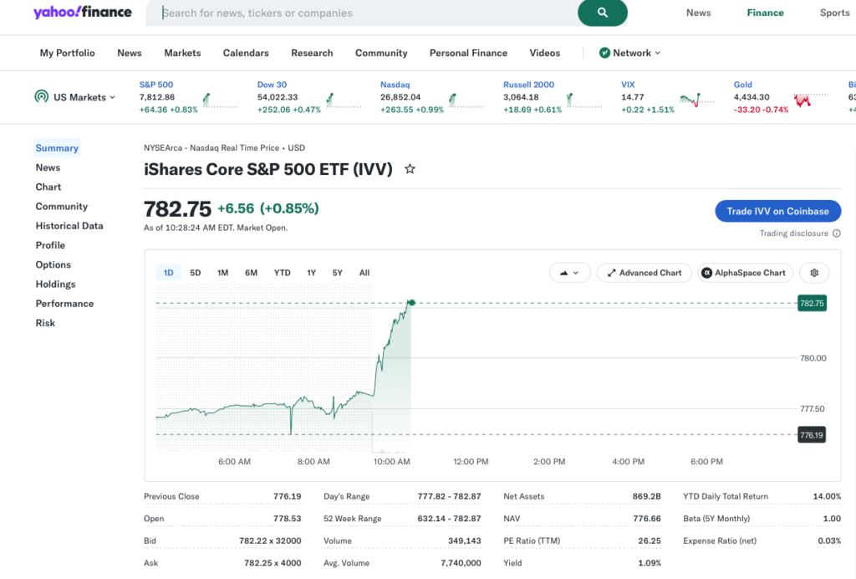This screenshot has height=579, width=856.
Task: Click the VIX mini sparkline chart
Action: pyautogui.click(x=696, y=100)
